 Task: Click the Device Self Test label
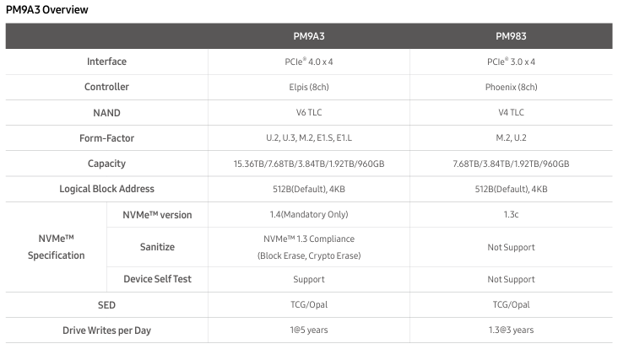click(x=157, y=279)
